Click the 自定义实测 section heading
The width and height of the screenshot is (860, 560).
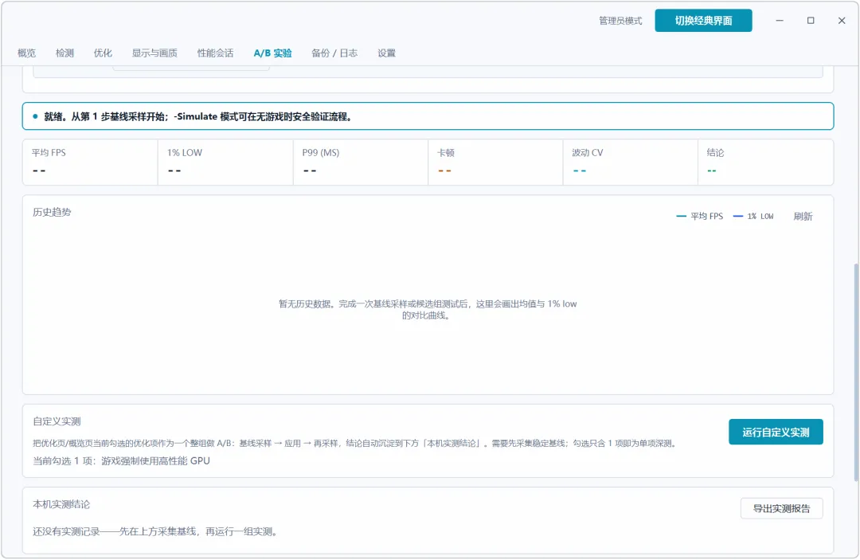coord(57,421)
